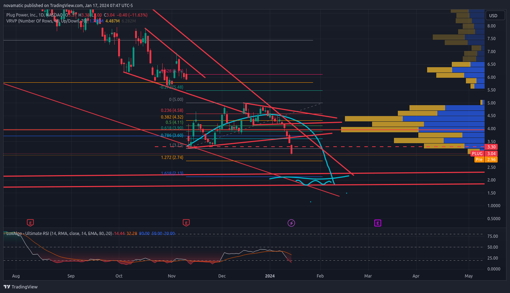Click the red earnings E marker near August

click(x=31, y=223)
